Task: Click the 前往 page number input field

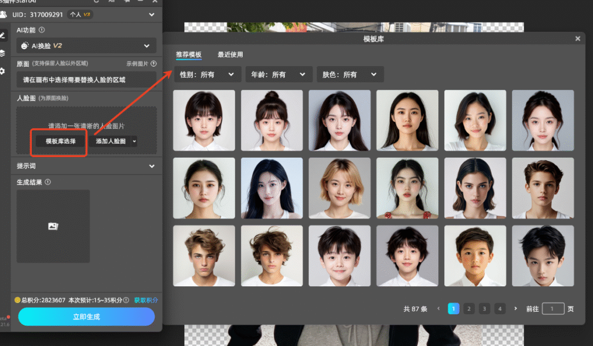Action: (x=553, y=309)
